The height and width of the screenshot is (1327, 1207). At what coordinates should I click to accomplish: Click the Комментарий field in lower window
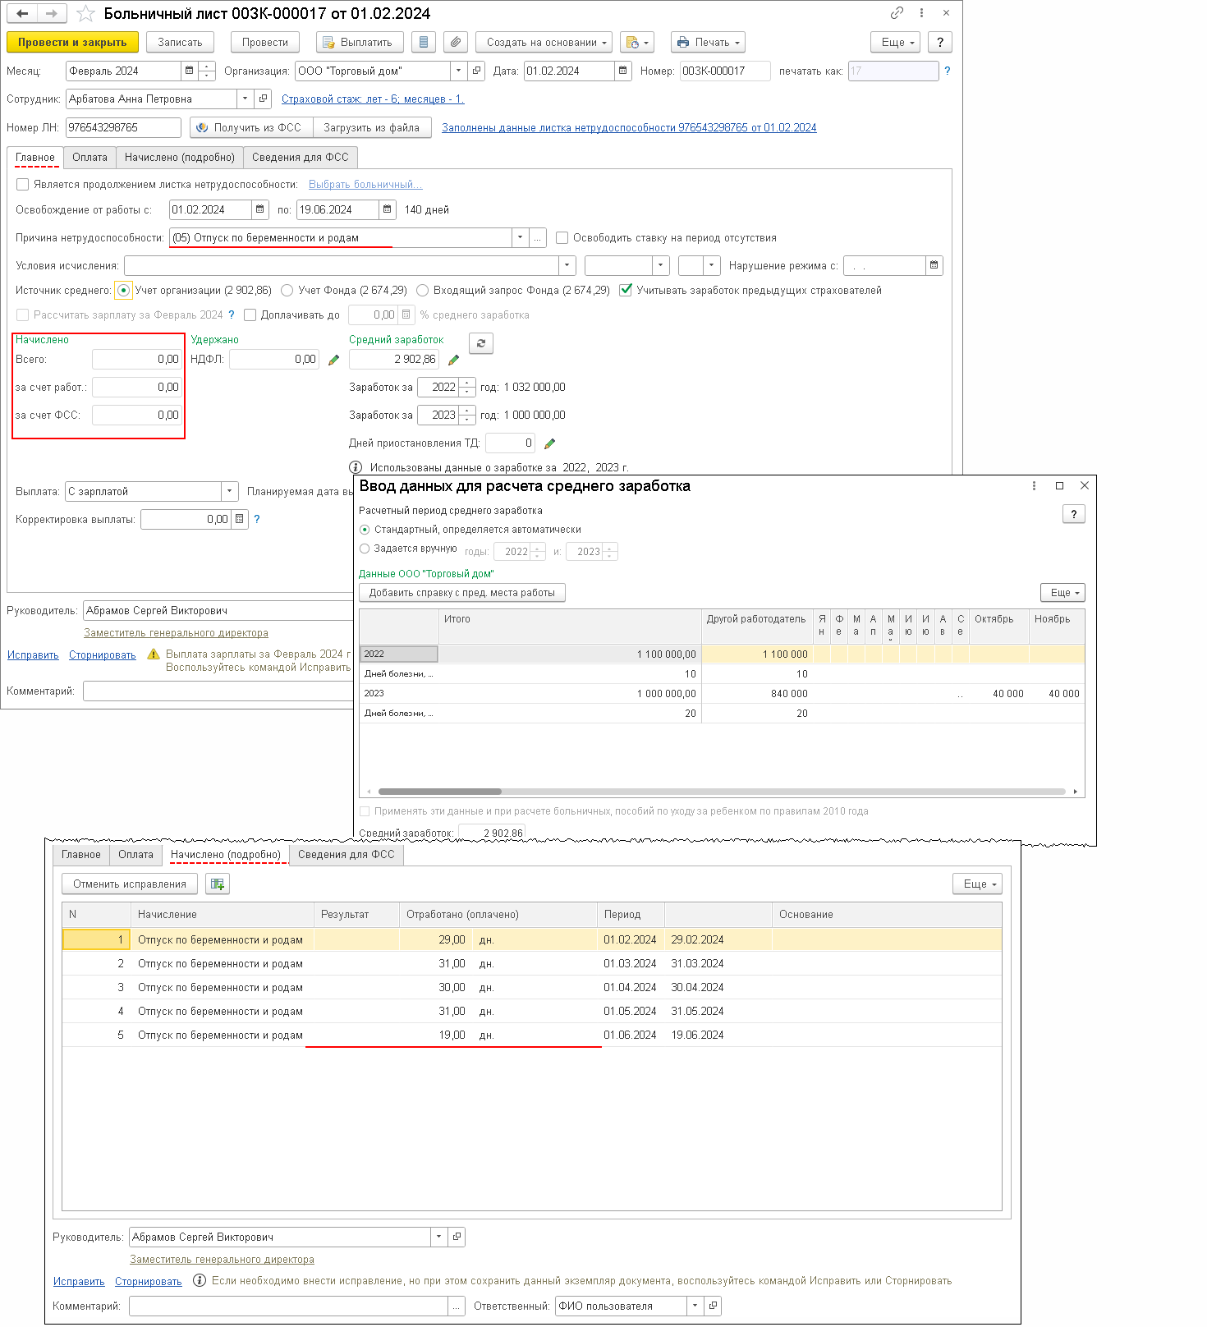289,1306
